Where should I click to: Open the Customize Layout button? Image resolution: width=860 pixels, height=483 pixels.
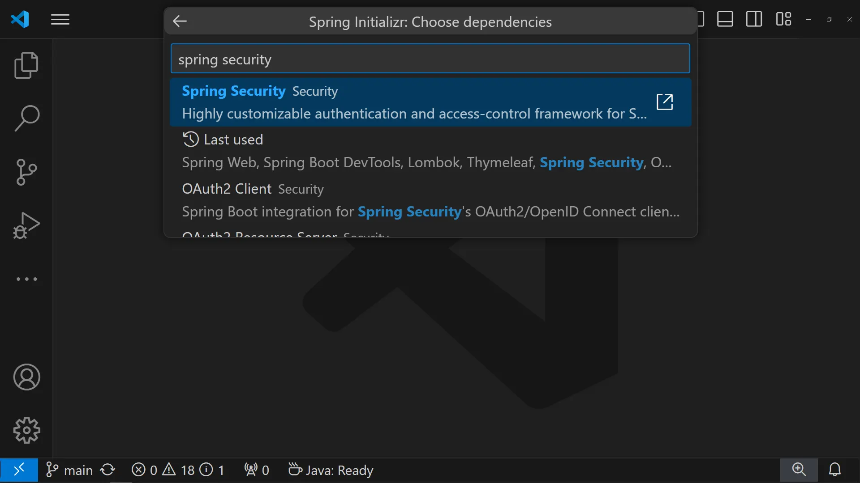(x=783, y=19)
